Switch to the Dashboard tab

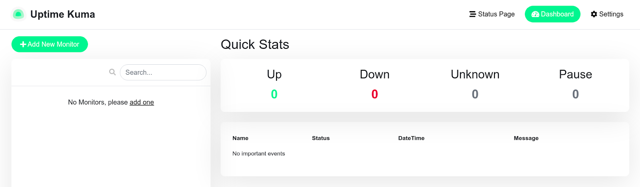click(552, 14)
